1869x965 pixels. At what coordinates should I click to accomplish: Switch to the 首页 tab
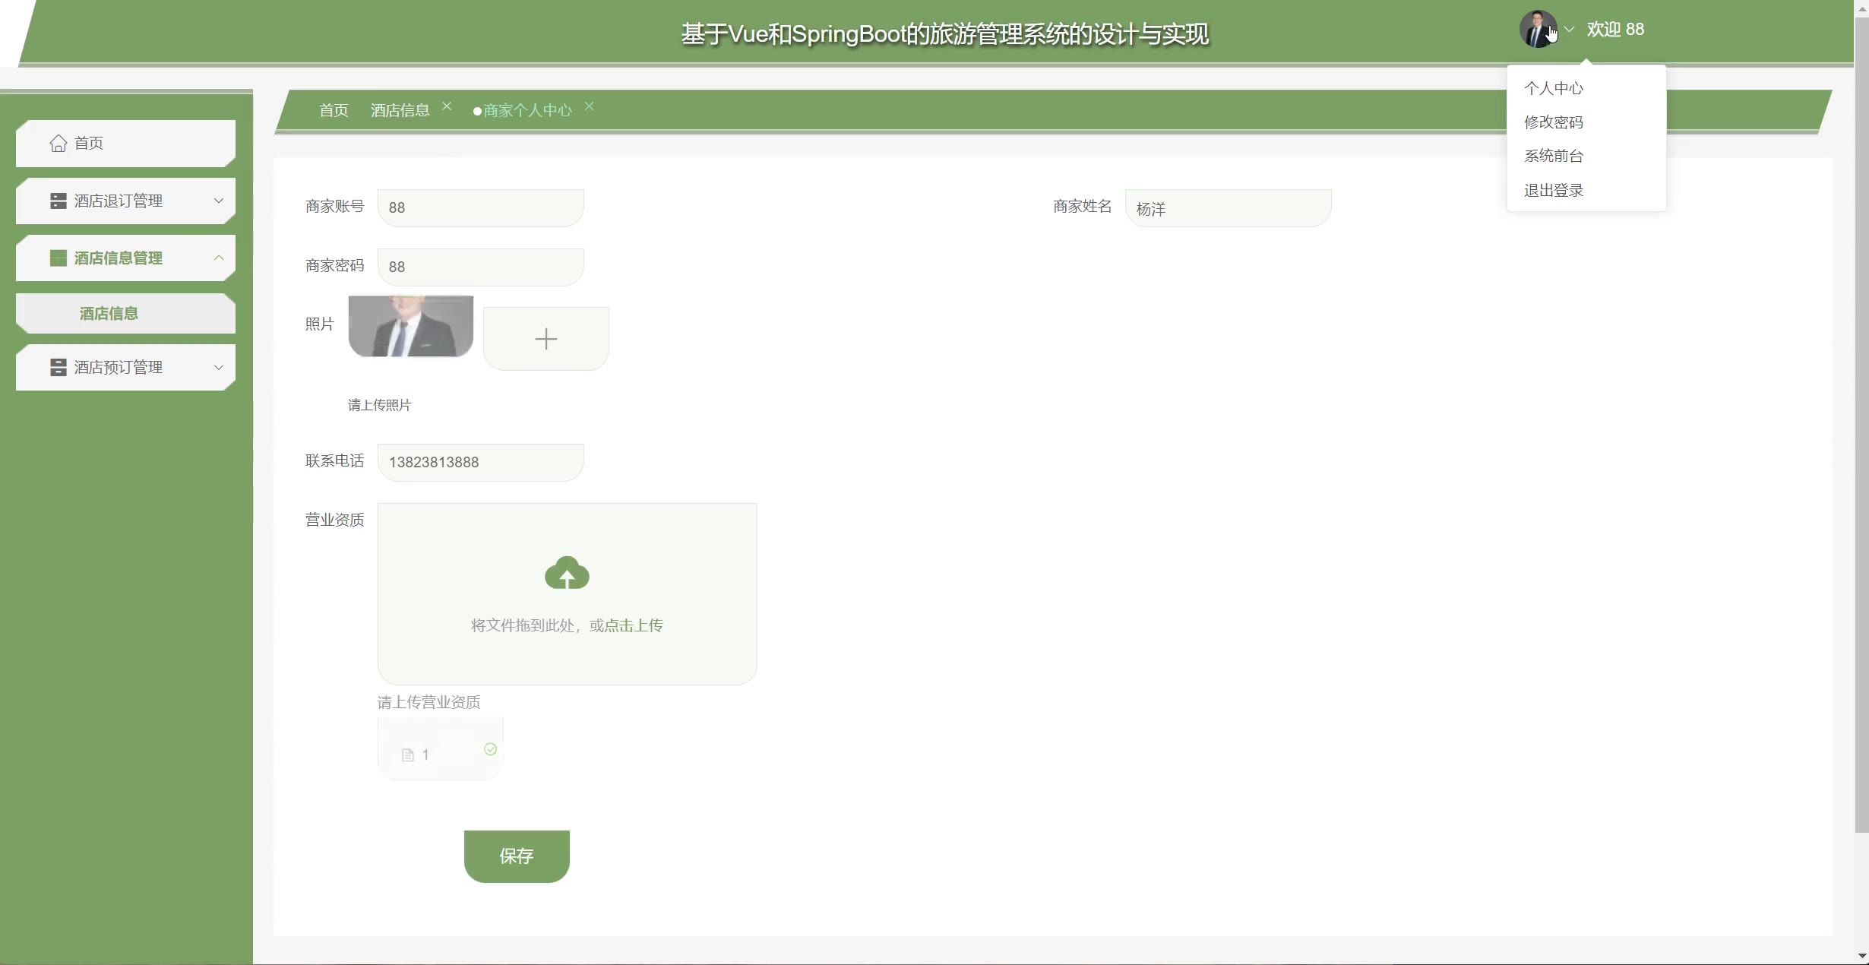[x=334, y=110]
